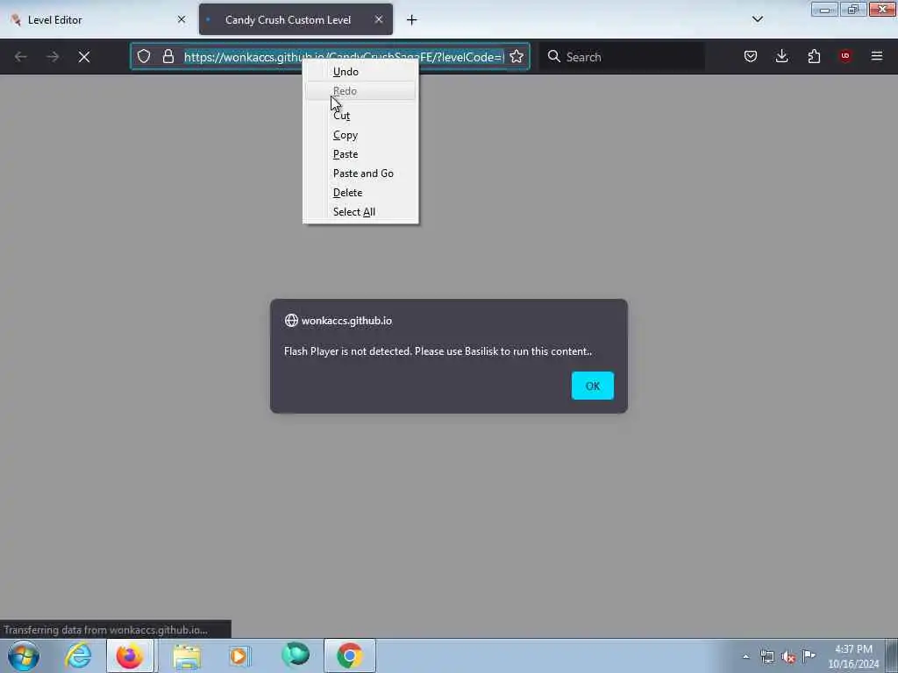Open a new tab with plus
This screenshot has height=673, width=898.
(412, 20)
